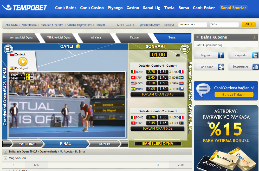Open Canlı Poker menu item
The height and width of the screenshot is (171, 259).
point(204,8)
